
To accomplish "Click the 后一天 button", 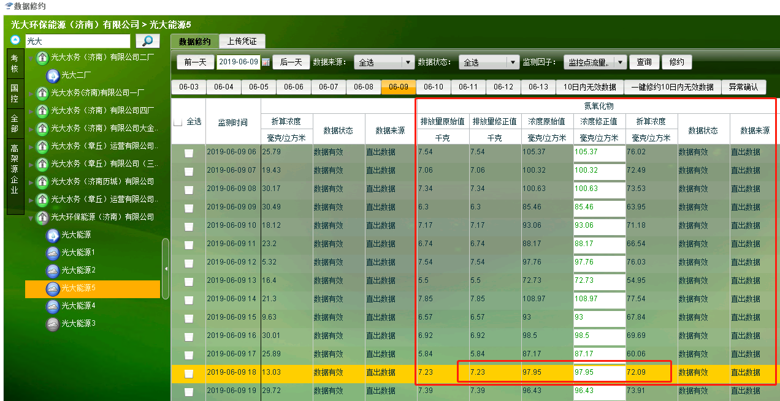I will click(x=291, y=62).
